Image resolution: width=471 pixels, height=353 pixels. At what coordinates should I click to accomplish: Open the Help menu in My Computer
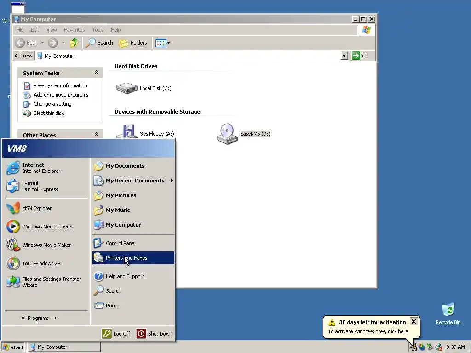coord(115,30)
